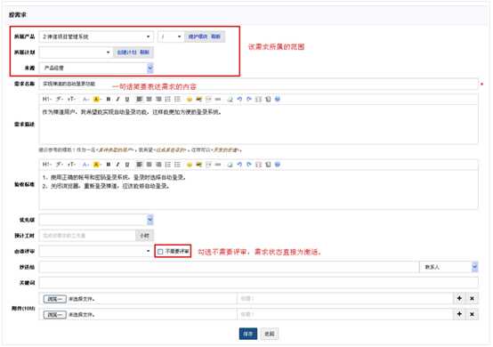Open the 所属计划 plan dropdown
Viewport: 493px width, 347px height.
coord(76,52)
